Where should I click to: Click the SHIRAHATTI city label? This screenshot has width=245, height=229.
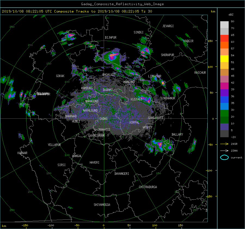(102, 129)
